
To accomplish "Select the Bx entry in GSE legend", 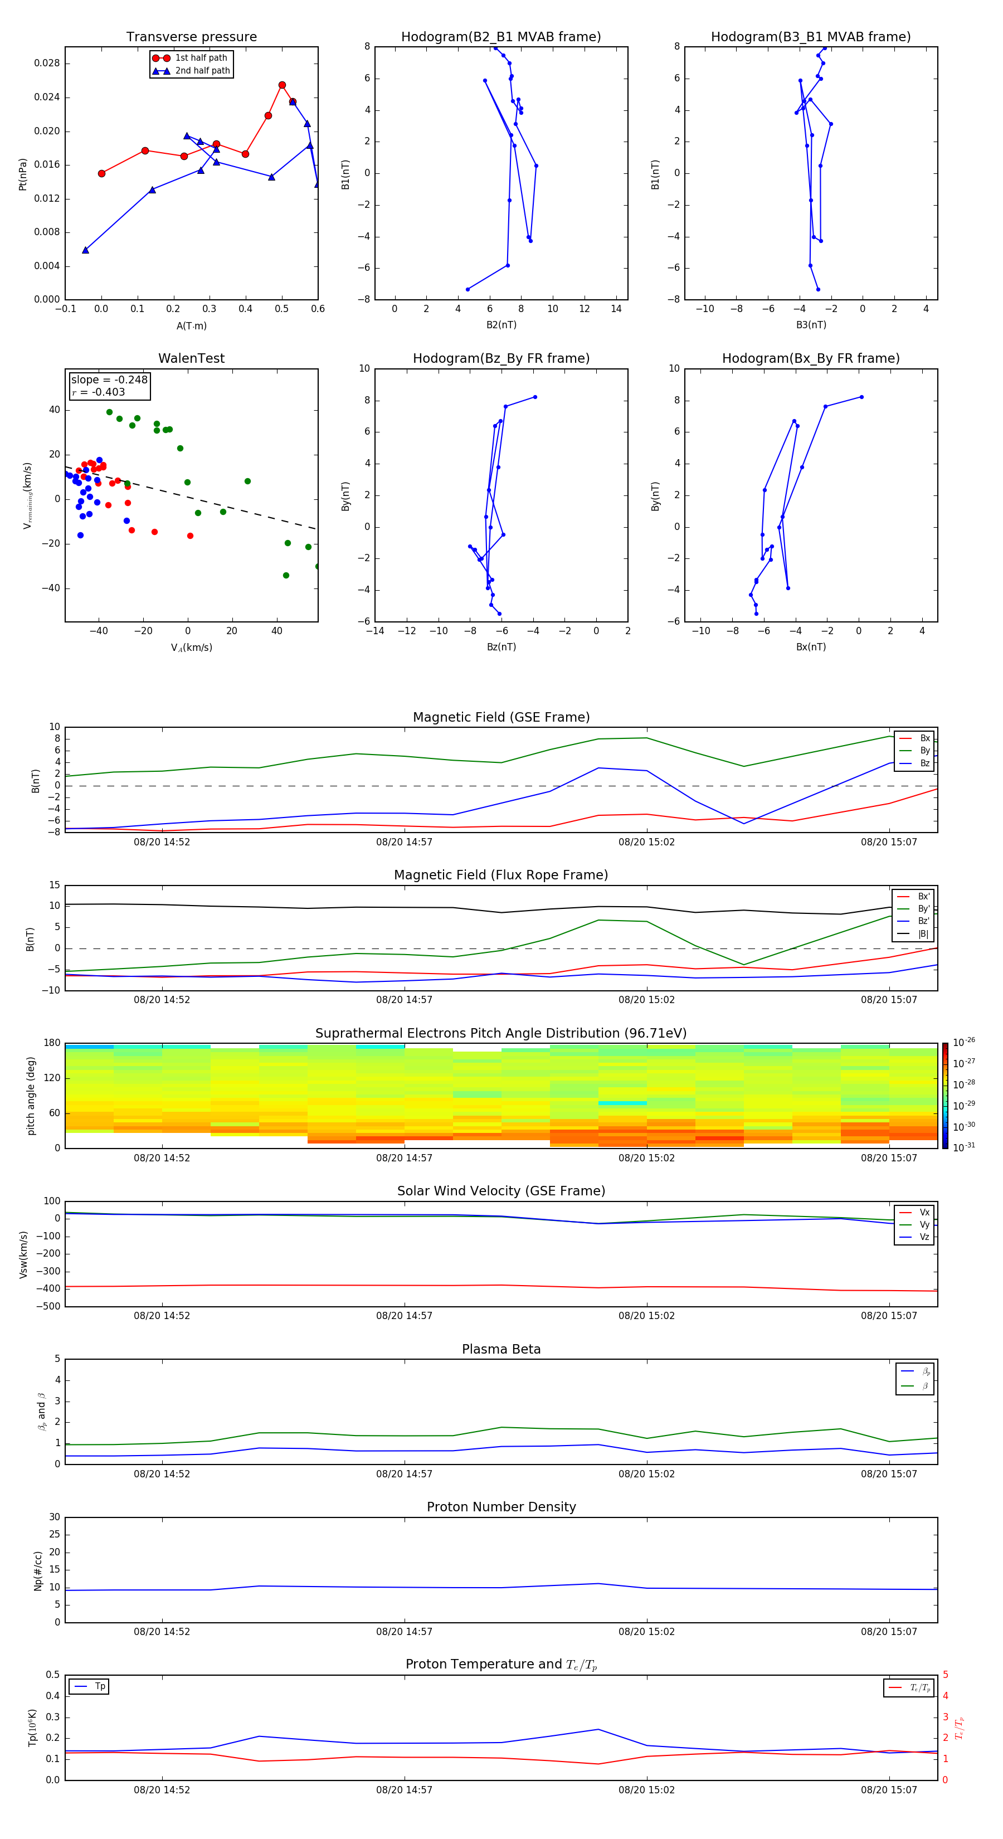I will (x=915, y=738).
